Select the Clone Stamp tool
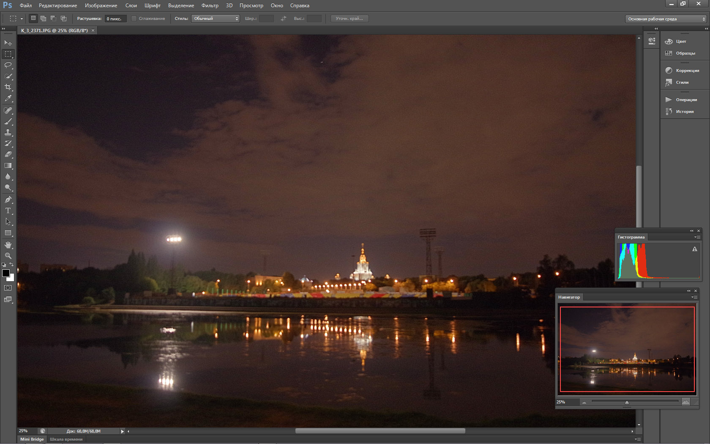The height and width of the screenshot is (444, 710). (x=8, y=132)
